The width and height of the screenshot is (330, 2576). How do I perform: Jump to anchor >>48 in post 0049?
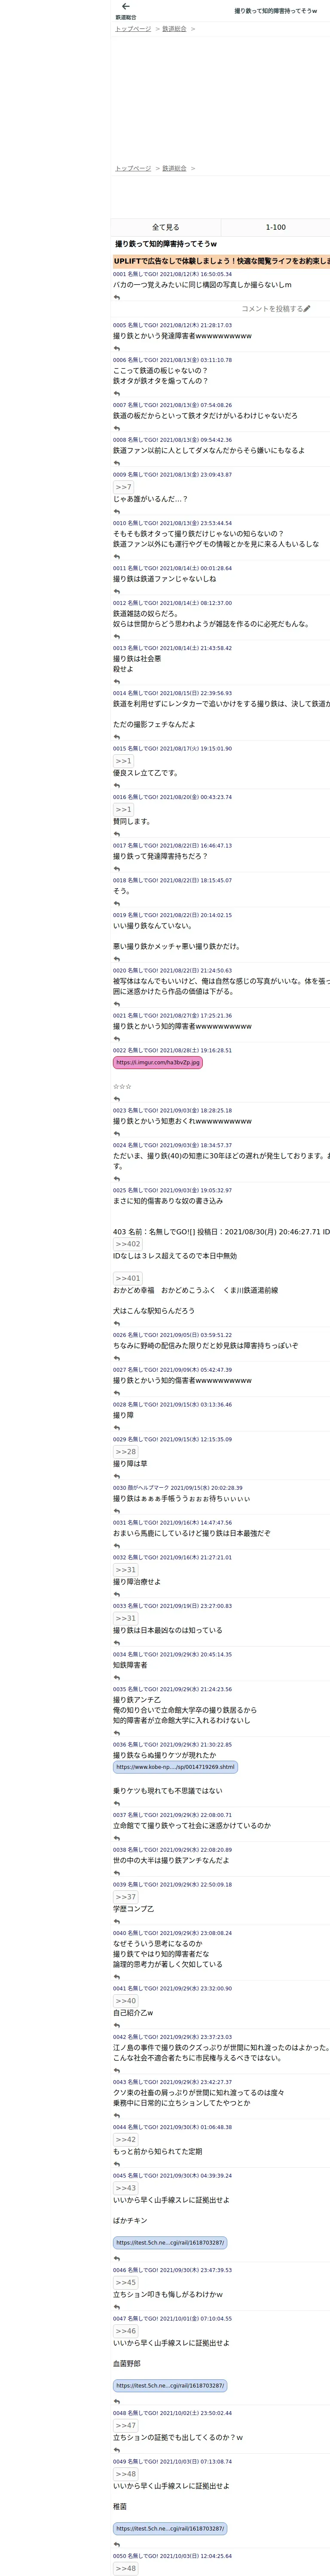point(125,2474)
